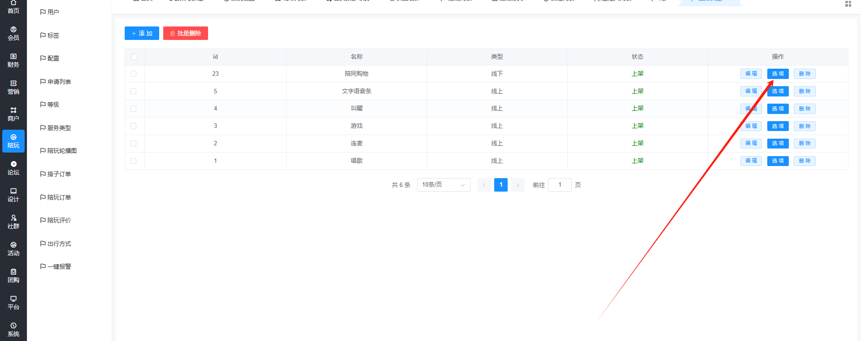The height and width of the screenshot is (341, 861).
Task: Click 选项 button for 陪同购物 row
Action: (778, 74)
